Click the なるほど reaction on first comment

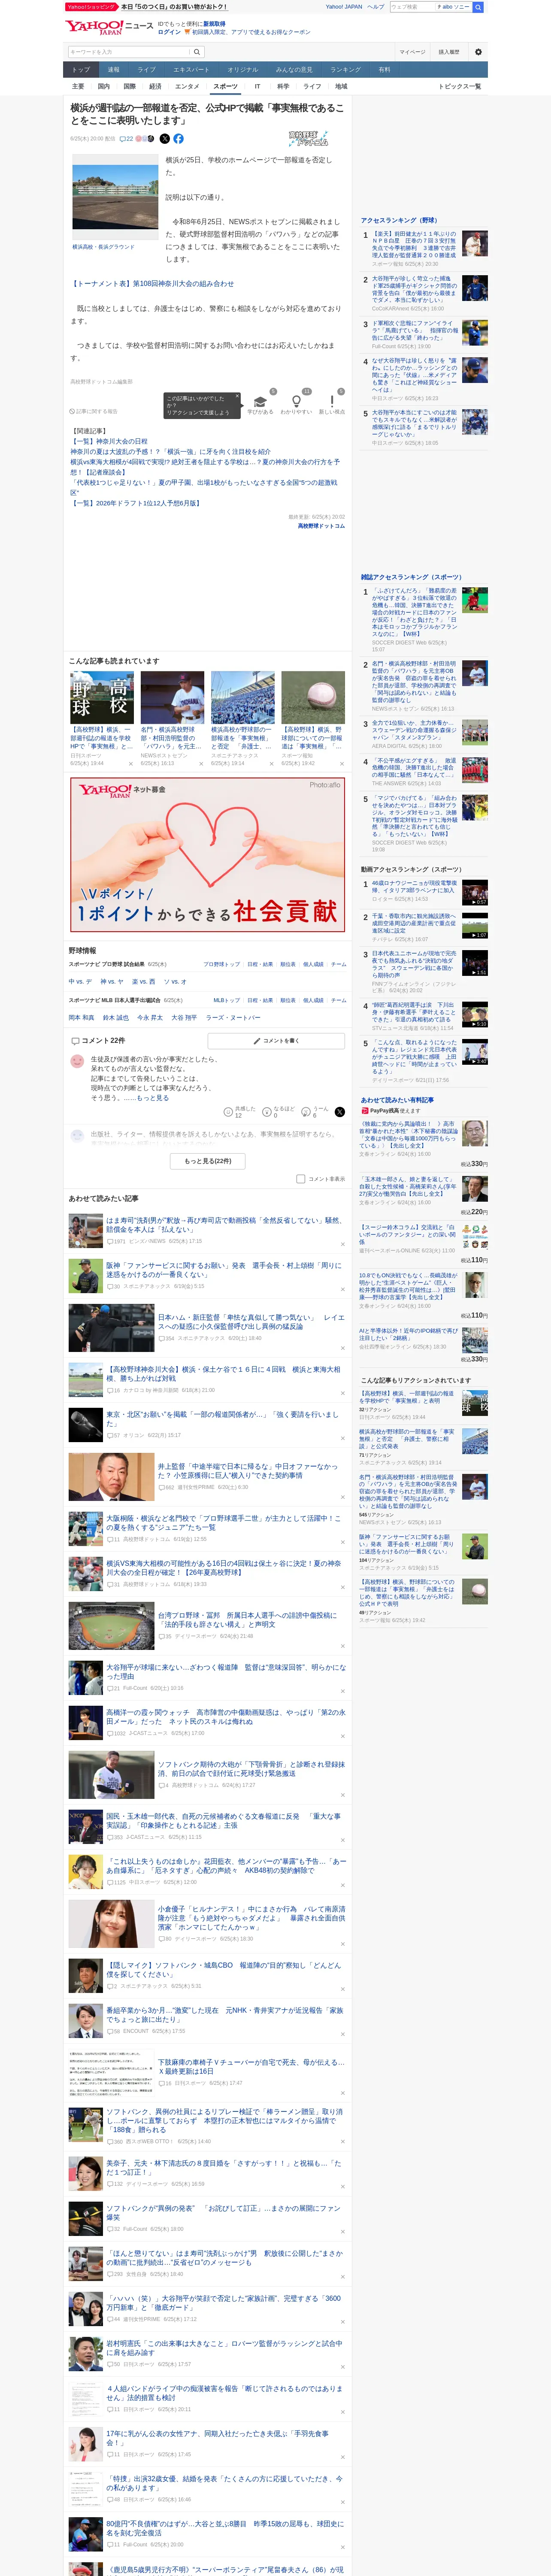tap(267, 1111)
